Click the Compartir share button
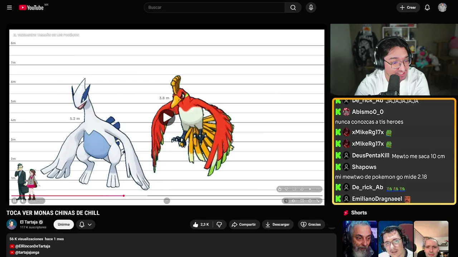The image size is (458, 257). click(244, 225)
